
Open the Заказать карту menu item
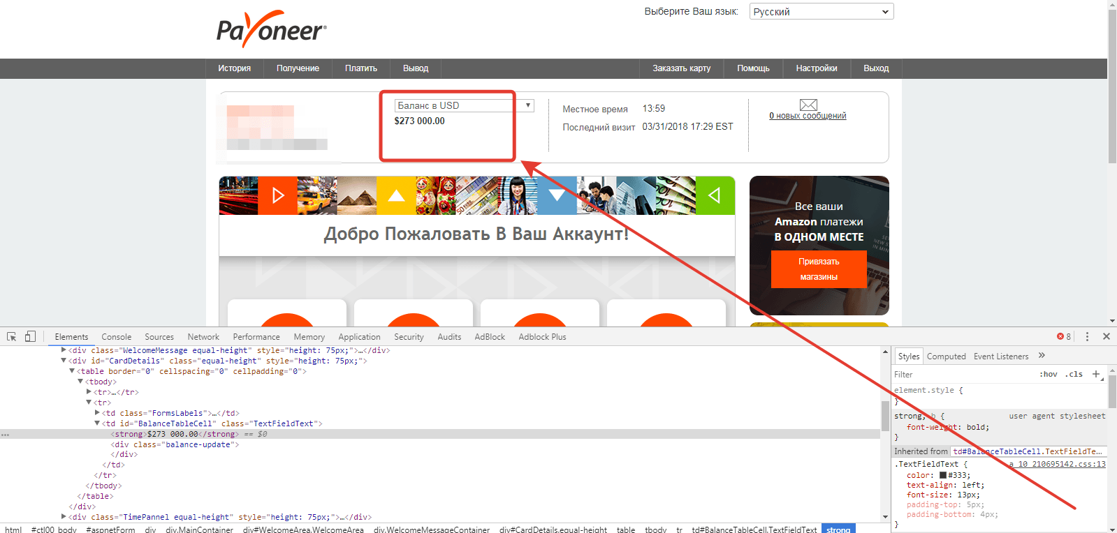(x=682, y=68)
